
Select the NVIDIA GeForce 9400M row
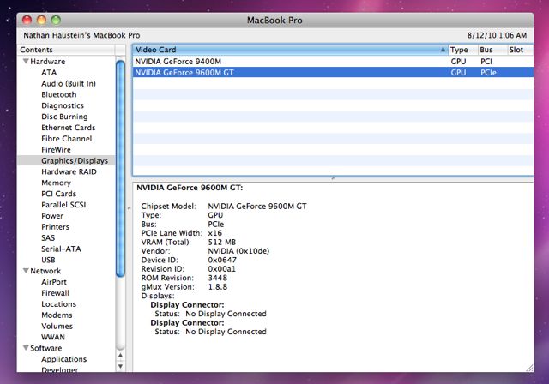click(x=178, y=62)
